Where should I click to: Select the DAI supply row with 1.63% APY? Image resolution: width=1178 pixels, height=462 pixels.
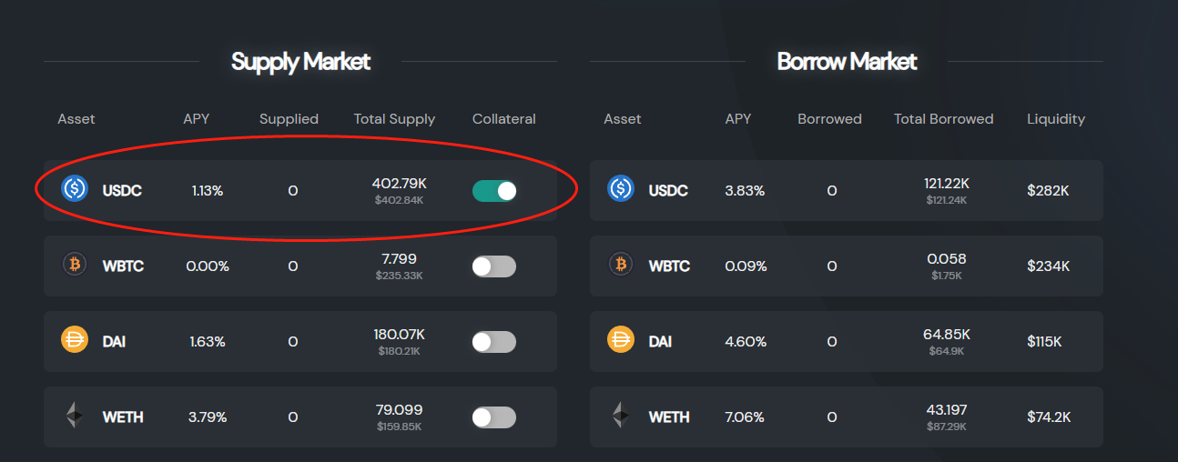pyautogui.click(x=300, y=341)
